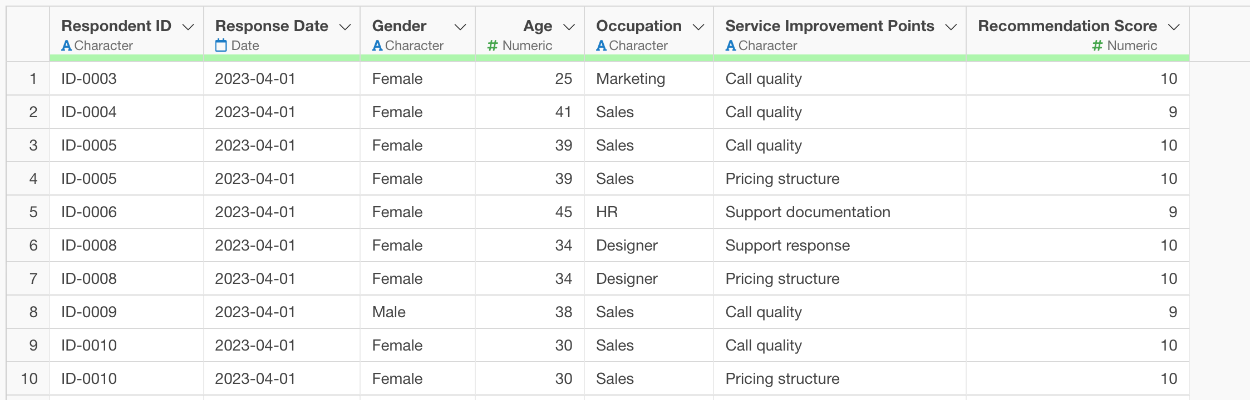Click the calendar icon under Response Date
This screenshot has width=1250, height=400.
pos(221,46)
